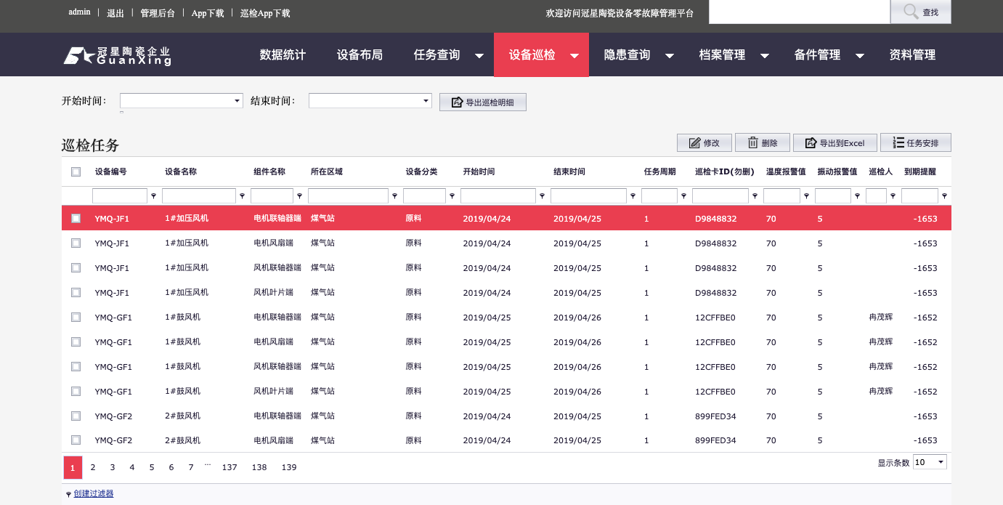Expand the 设备巡检 menu arrow
The width and height of the screenshot is (1003, 505).
tap(574, 55)
